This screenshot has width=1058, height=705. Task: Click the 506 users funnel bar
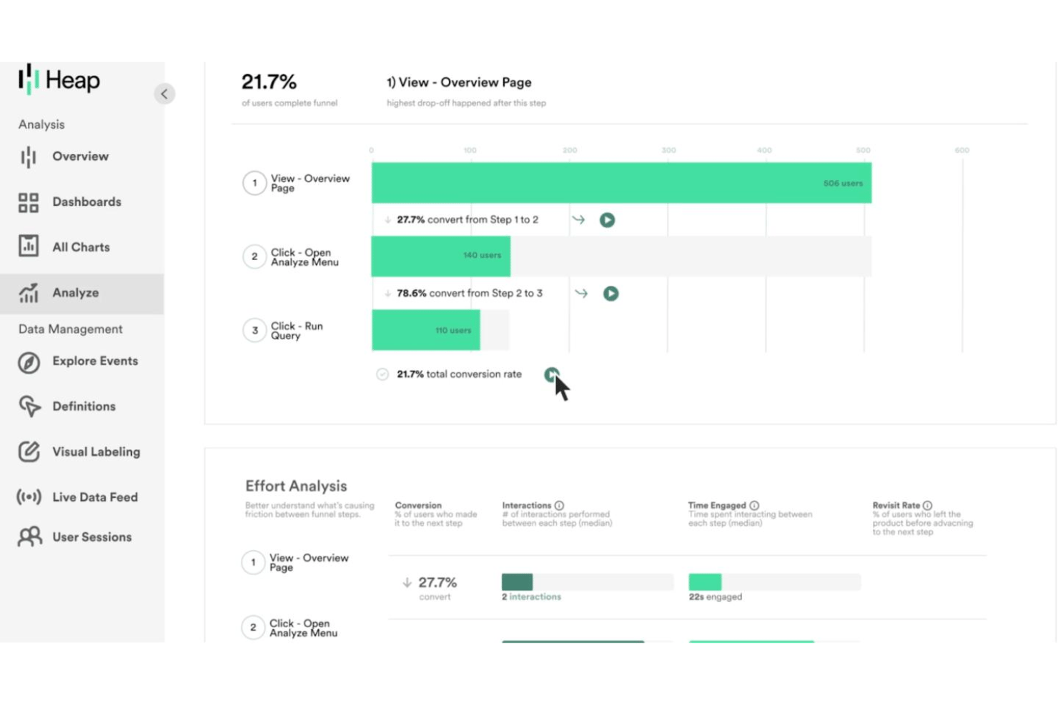(621, 183)
